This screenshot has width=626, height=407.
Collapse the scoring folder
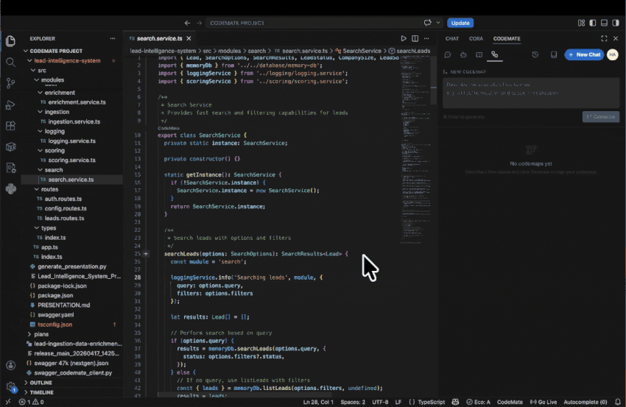(54, 150)
